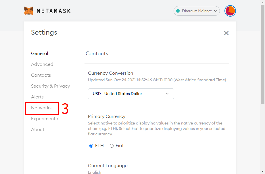Click the METAMASK wordmark text

pos(54,11)
